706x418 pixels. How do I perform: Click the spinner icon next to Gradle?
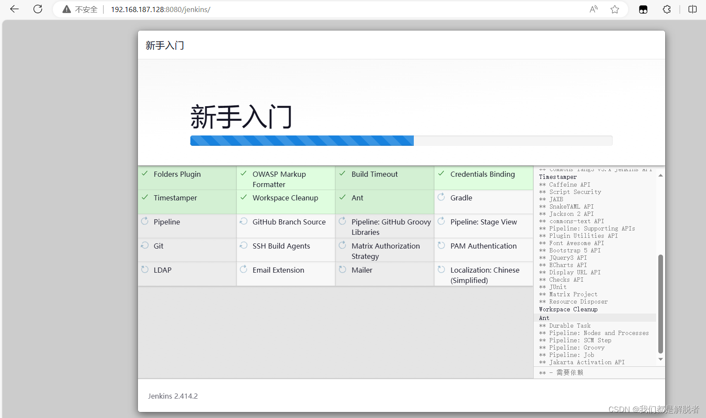tap(441, 197)
